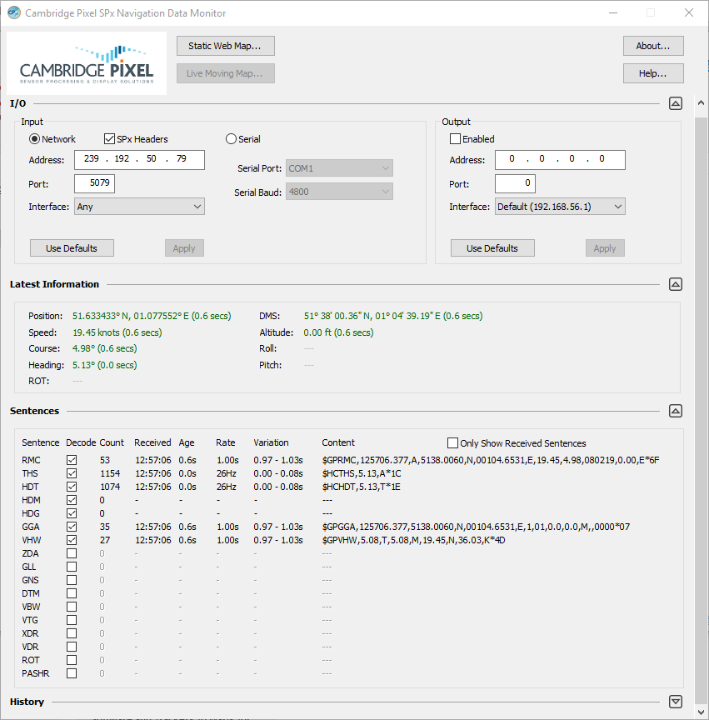Expand the History section

coord(676,702)
